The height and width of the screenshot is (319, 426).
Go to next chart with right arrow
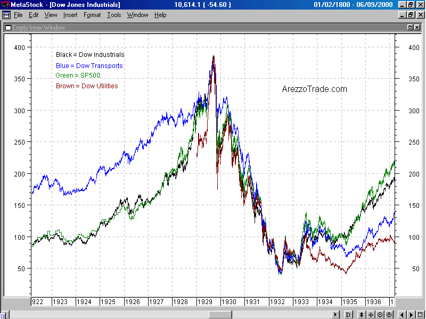point(411,315)
